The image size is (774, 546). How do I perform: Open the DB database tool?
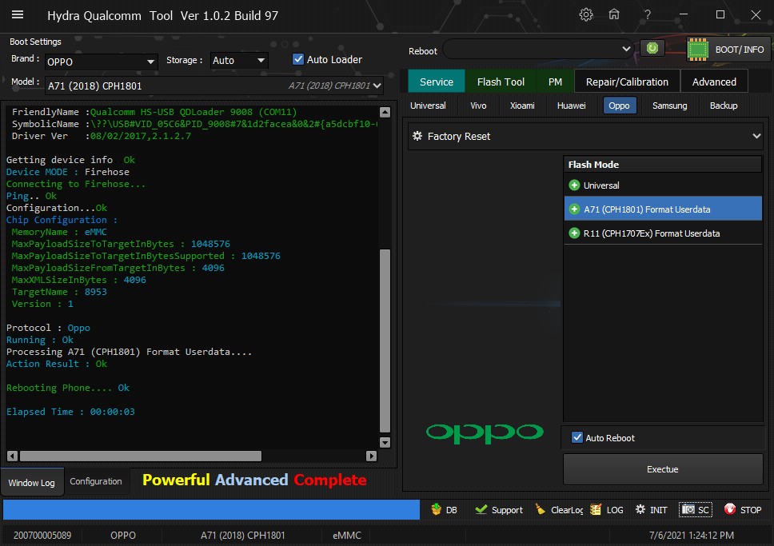443,510
